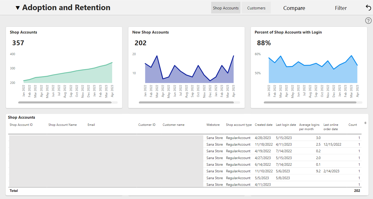Click the undo/reset arrow icon
Screen dimensions: 373x199
368,8
